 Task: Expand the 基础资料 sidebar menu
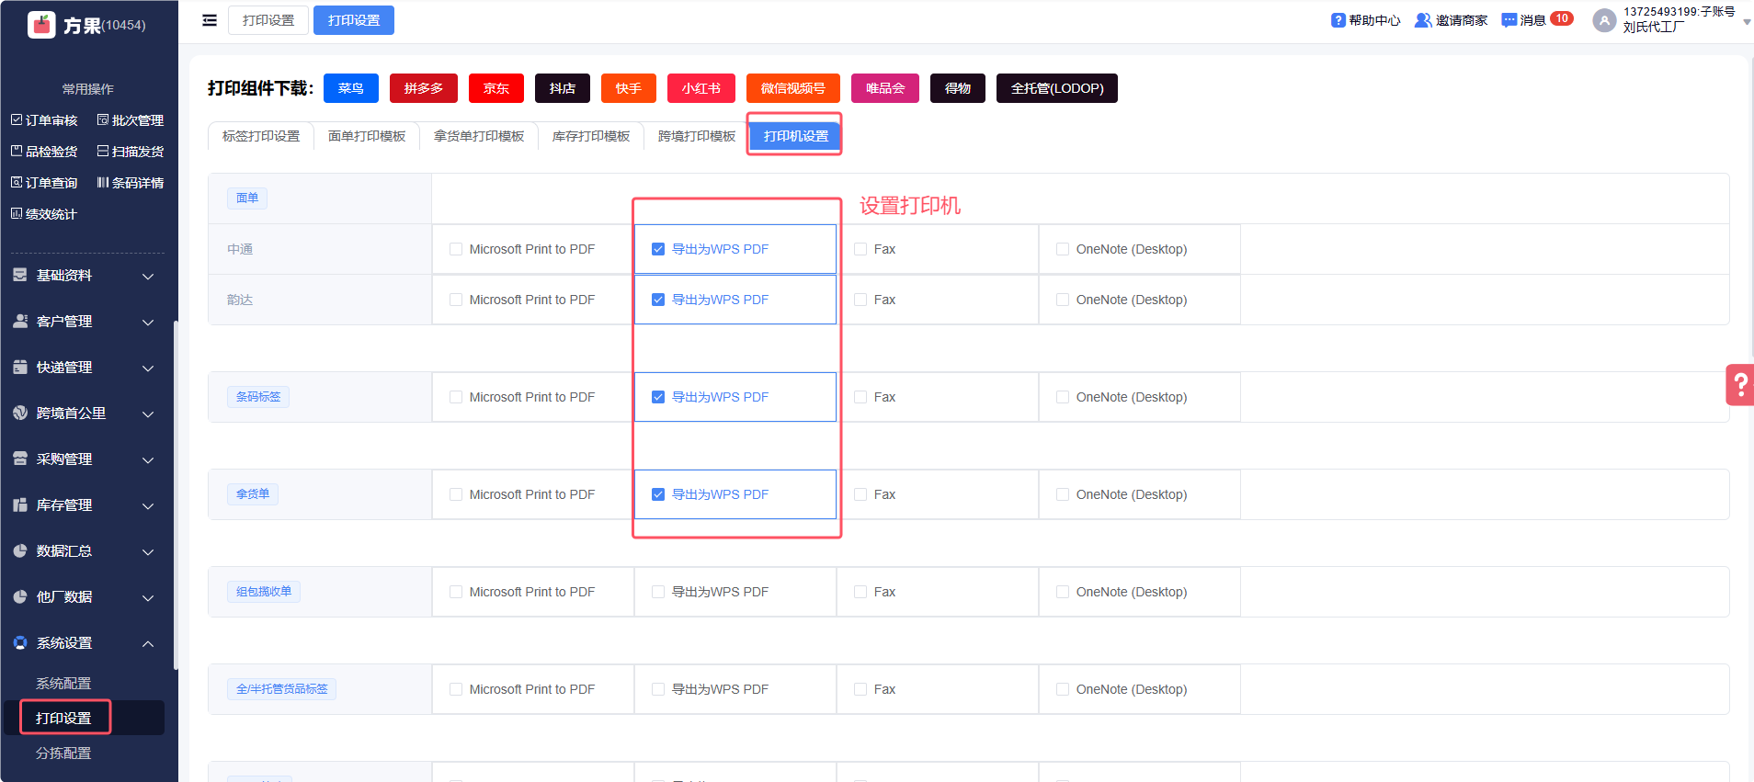[x=84, y=276]
